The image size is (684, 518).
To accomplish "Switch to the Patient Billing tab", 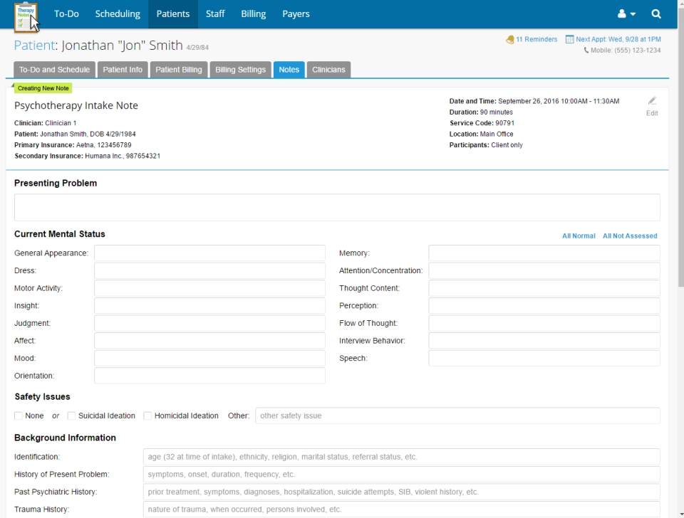I will [178, 69].
